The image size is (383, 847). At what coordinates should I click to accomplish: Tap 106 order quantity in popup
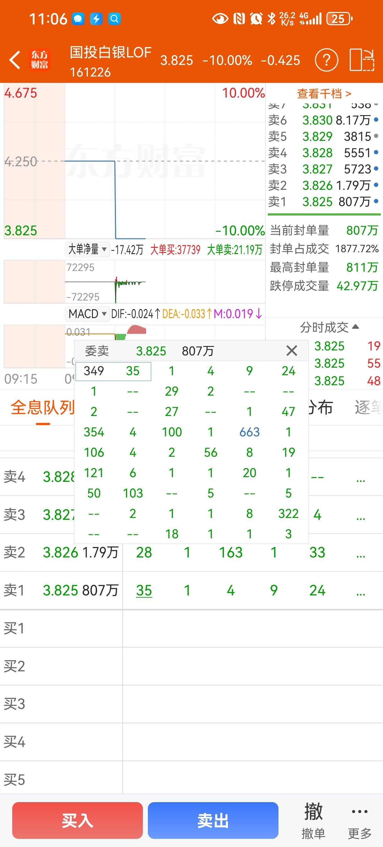click(94, 452)
